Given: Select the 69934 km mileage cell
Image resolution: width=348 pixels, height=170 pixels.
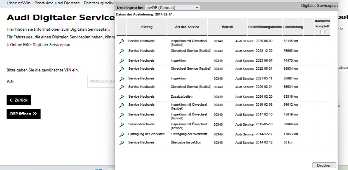Looking at the screenshot, I should 291,69.
